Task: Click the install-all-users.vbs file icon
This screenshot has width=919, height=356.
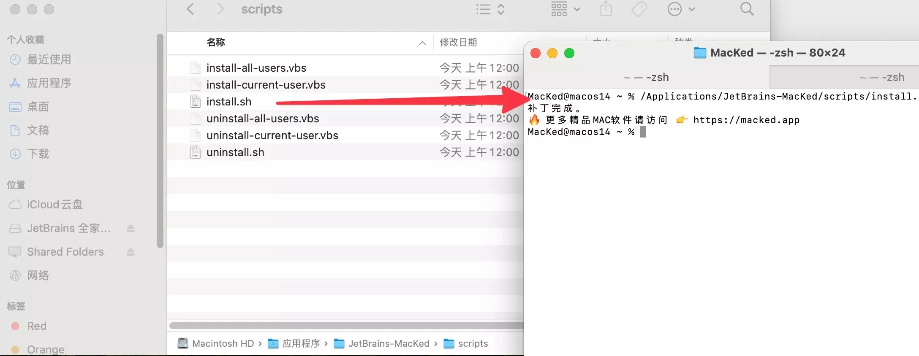Action: pos(196,67)
